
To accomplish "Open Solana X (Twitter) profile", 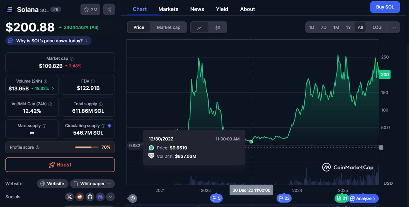I will click(70, 196).
